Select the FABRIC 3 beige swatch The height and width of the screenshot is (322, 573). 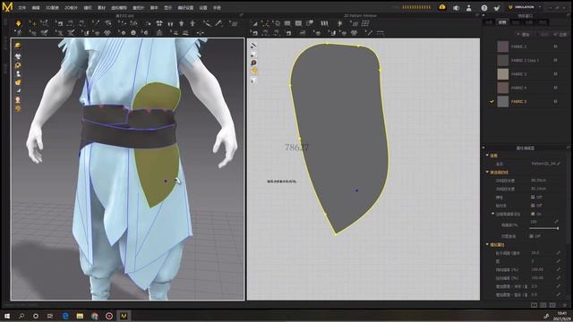tap(503, 74)
